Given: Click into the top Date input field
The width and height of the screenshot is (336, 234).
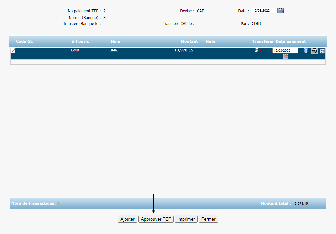Looking at the screenshot, I should tap(264, 11).
